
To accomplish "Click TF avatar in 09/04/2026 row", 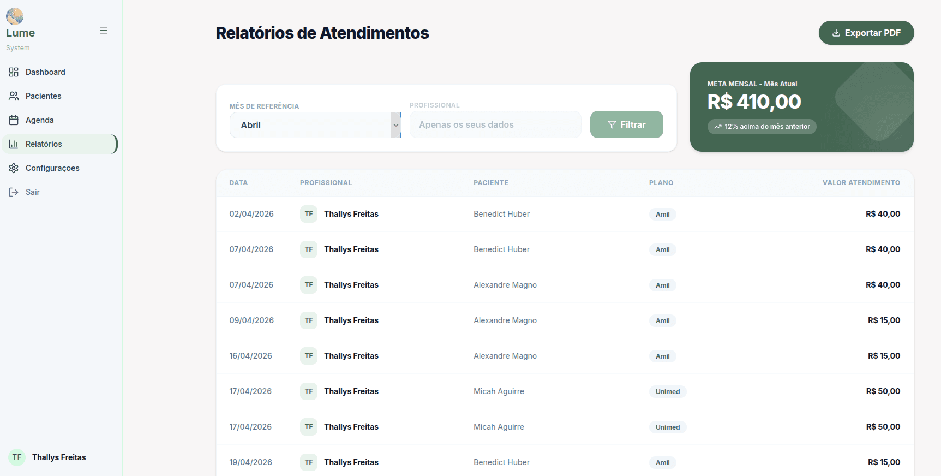I will click(x=309, y=320).
